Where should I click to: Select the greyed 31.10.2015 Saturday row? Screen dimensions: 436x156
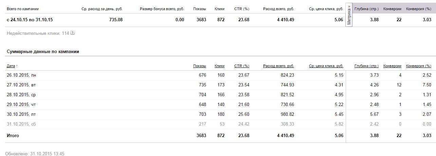click(21, 124)
